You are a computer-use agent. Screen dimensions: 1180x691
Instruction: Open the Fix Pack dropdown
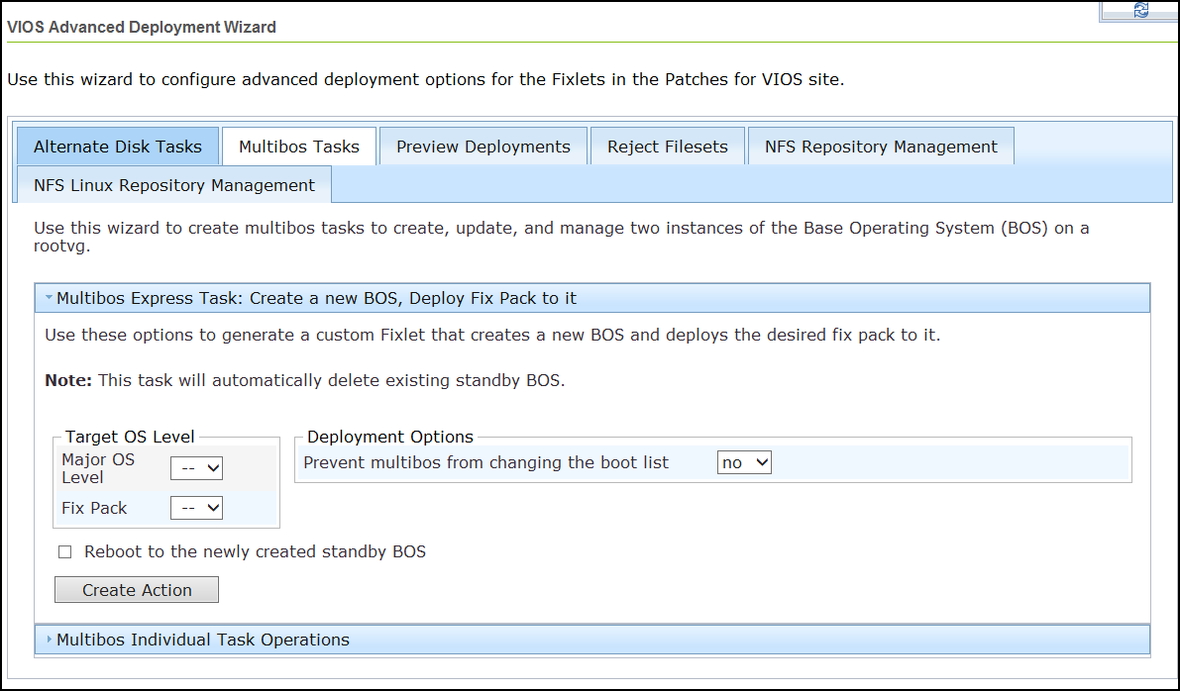(196, 508)
